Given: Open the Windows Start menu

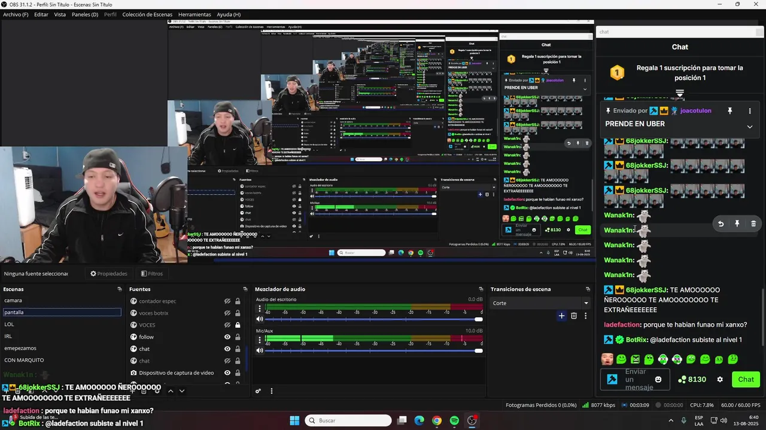Looking at the screenshot, I should point(294,420).
